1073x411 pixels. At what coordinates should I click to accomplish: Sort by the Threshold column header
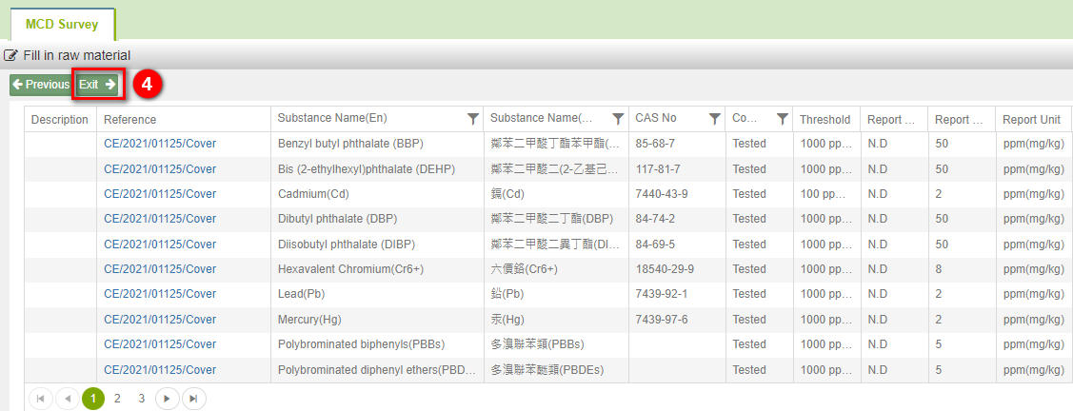click(x=825, y=119)
